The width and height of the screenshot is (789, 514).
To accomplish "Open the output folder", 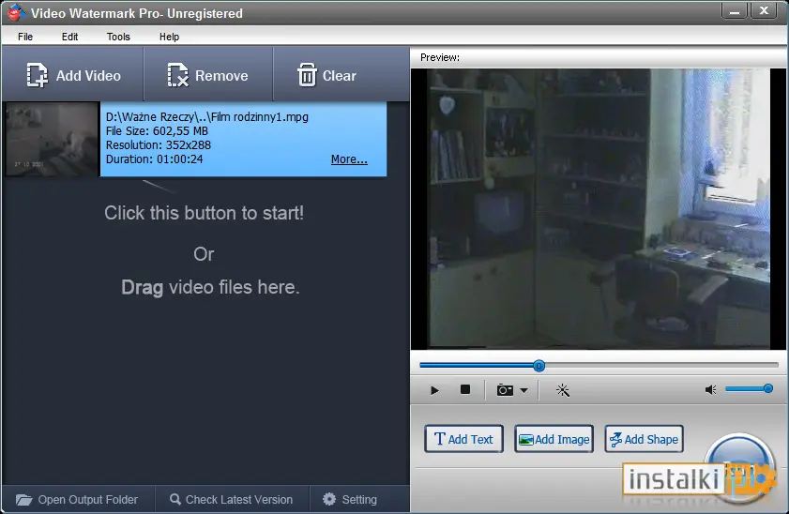I will (x=77, y=499).
